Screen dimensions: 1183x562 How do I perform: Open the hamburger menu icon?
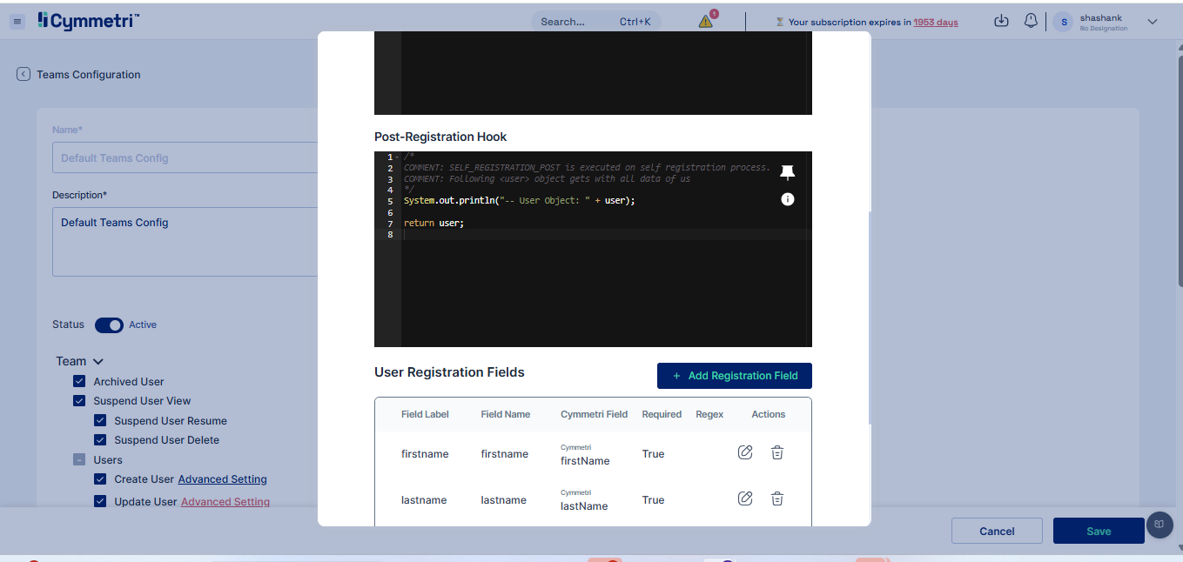(x=17, y=22)
